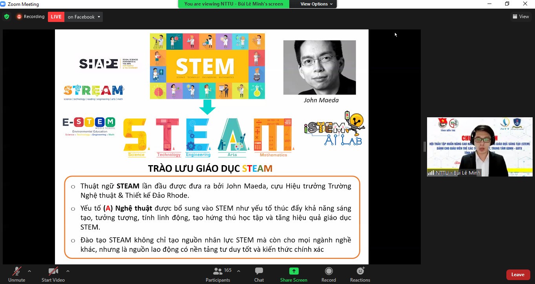Click the Zoom Meeting title bar icon
The width and height of the screenshot is (535, 284).
3,4
